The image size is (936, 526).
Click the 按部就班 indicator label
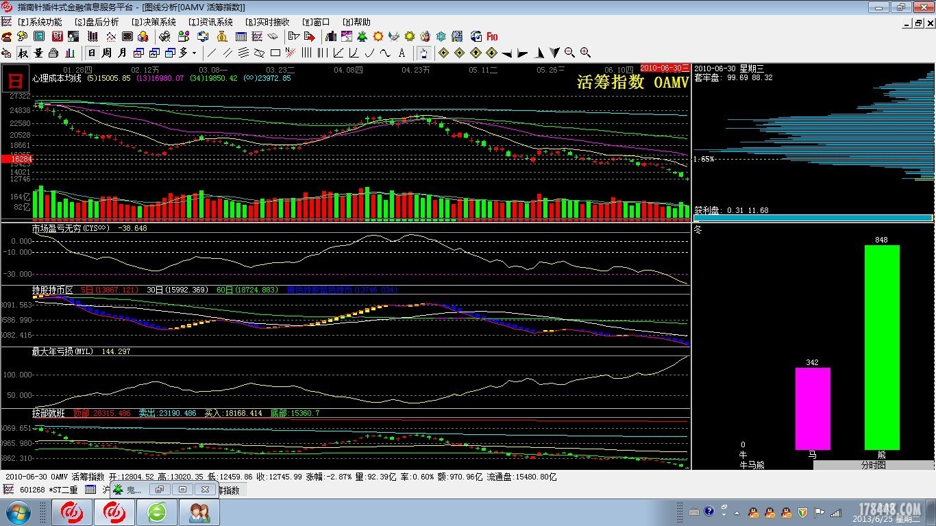[x=48, y=413]
